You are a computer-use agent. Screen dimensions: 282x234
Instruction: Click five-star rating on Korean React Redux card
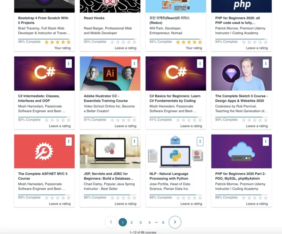coord(189,42)
